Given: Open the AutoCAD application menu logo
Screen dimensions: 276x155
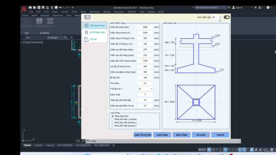Looking at the screenshot, I should 24,9.
